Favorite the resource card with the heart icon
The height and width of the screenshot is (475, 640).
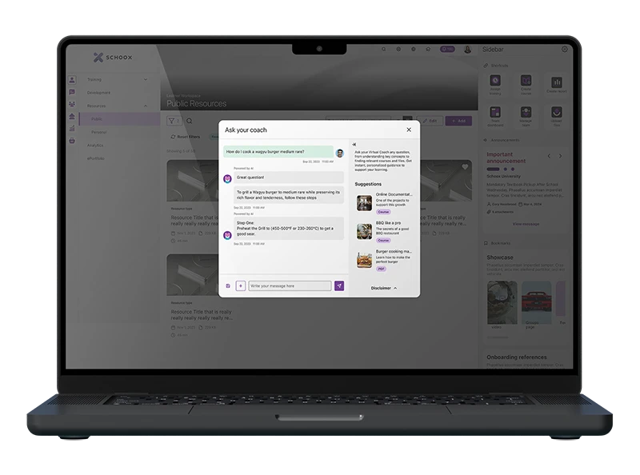465,167
